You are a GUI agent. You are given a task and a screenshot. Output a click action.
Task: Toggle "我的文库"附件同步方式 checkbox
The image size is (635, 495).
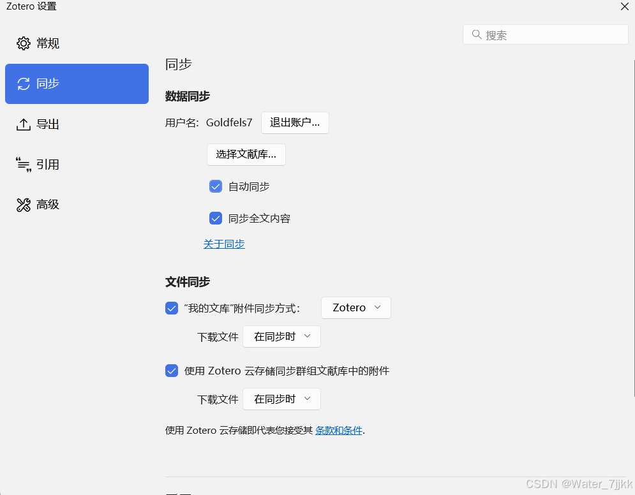click(172, 308)
